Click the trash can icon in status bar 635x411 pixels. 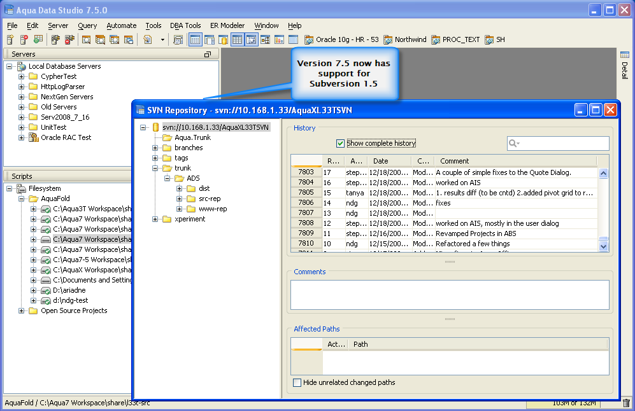click(x=626, y=403)
